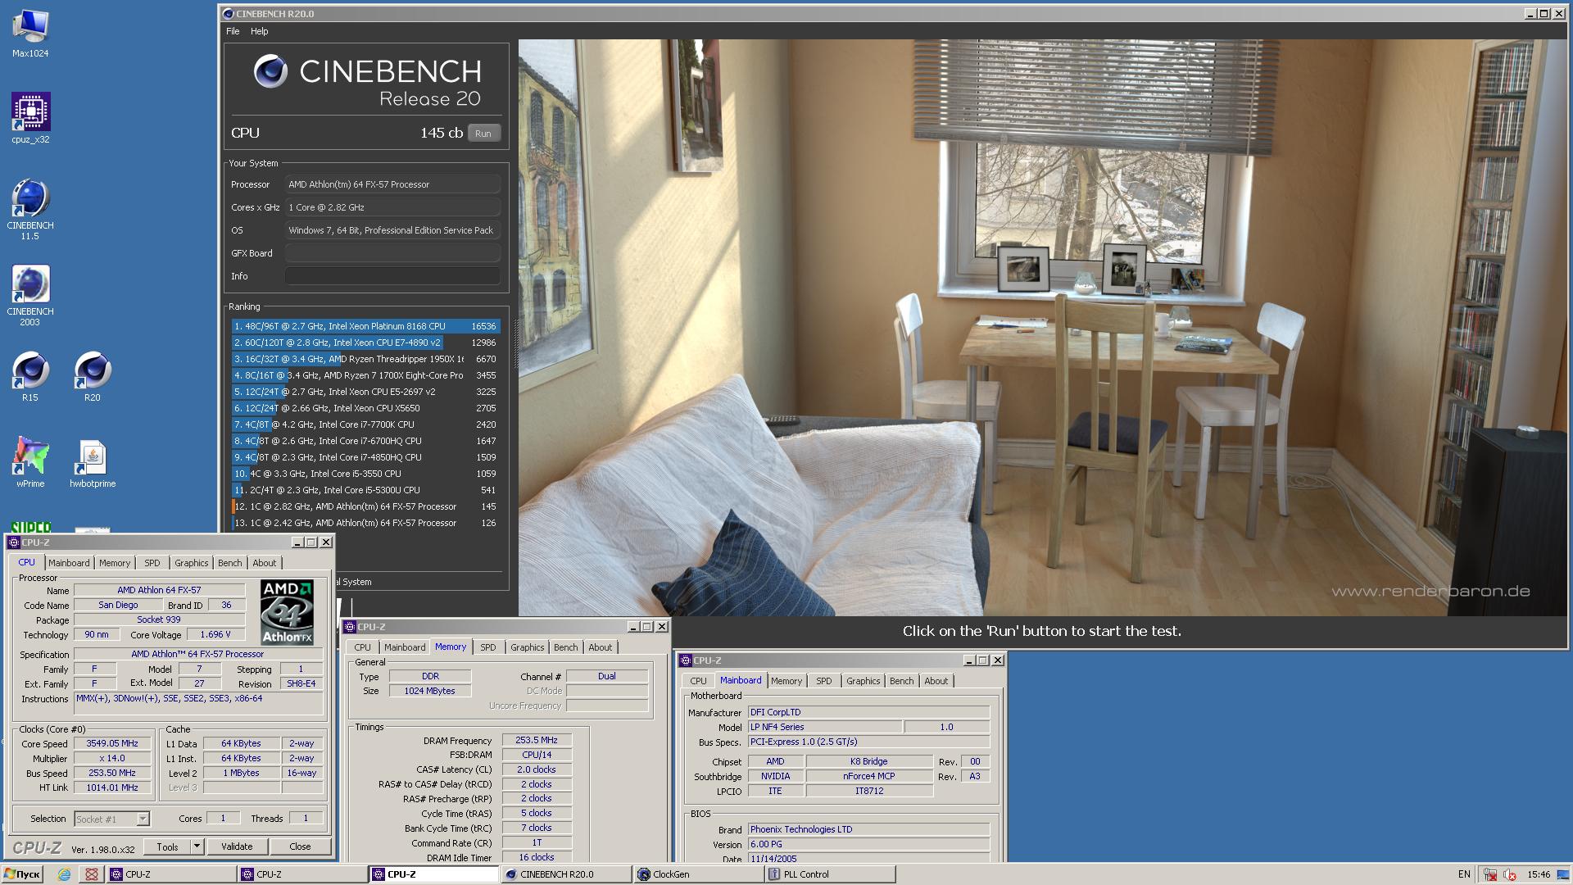Select the R15 desktop shortcut
This screenshot has height=885, width=1573.
pyautogui.click(x=30, y=377)
